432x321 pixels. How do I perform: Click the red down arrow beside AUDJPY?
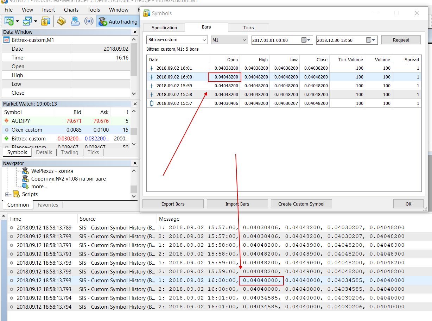pyautogui.click(x=6, y=121)
